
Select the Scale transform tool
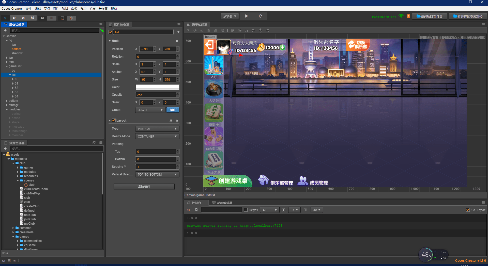(x=23, y=18)
